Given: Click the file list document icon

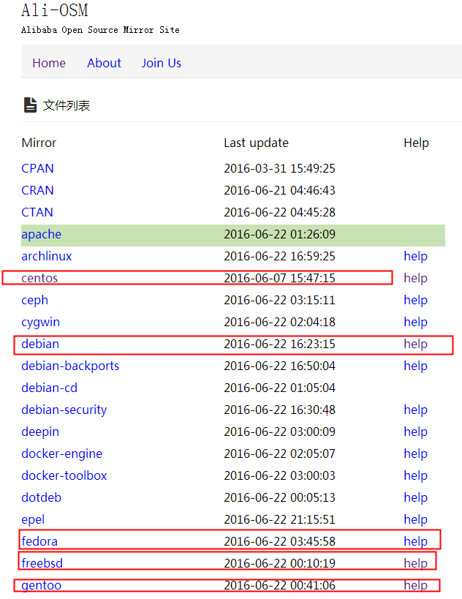Looking at the screenshot, I should pyautogui.click(x=30, y=105).
